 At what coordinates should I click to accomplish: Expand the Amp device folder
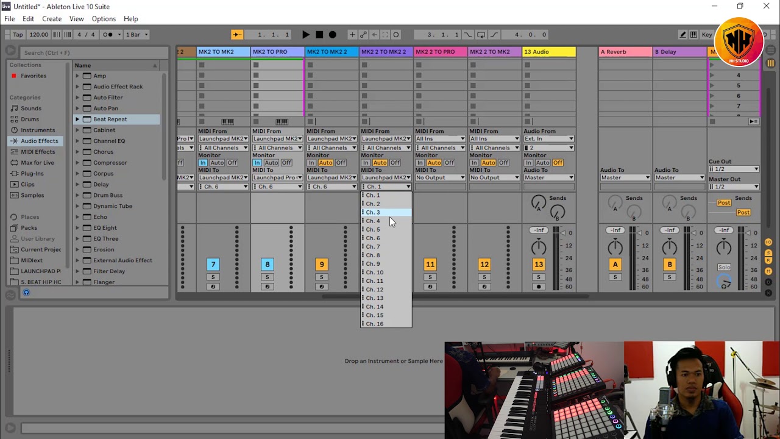point(77,76)
